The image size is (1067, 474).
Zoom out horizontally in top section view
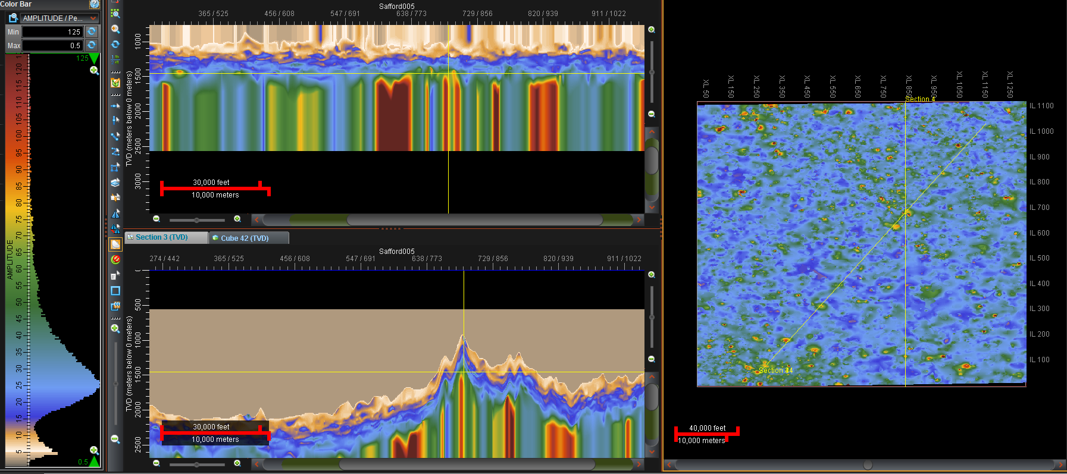pos(157,219)
